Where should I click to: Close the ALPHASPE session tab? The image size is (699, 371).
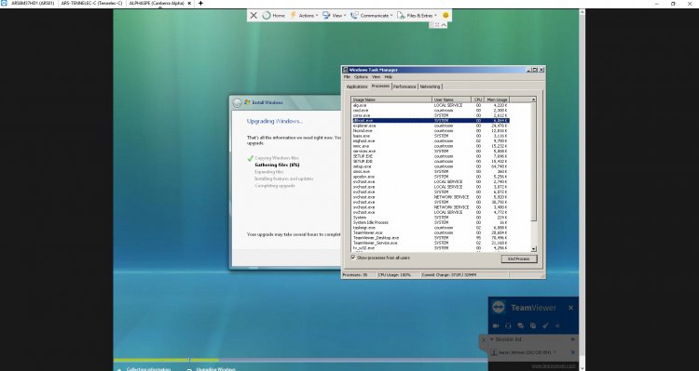(189, 3)
